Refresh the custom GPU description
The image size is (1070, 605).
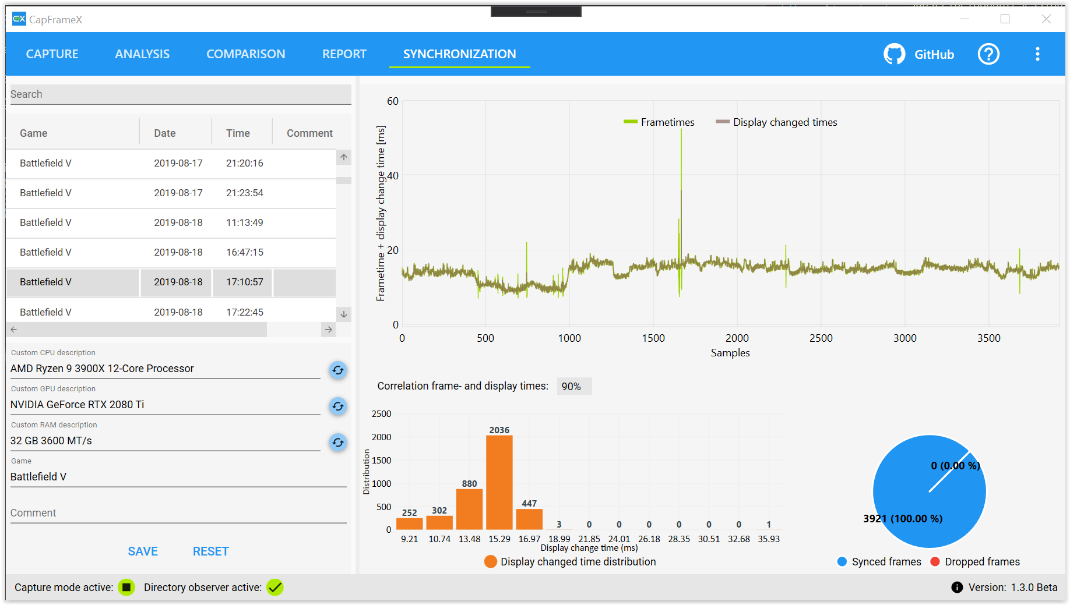[x=338, y=406]
